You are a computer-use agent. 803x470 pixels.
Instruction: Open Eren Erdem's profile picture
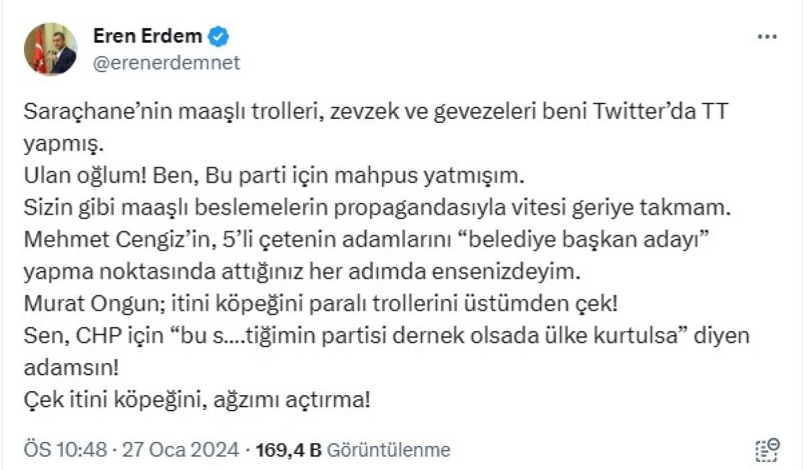[51, 49]
